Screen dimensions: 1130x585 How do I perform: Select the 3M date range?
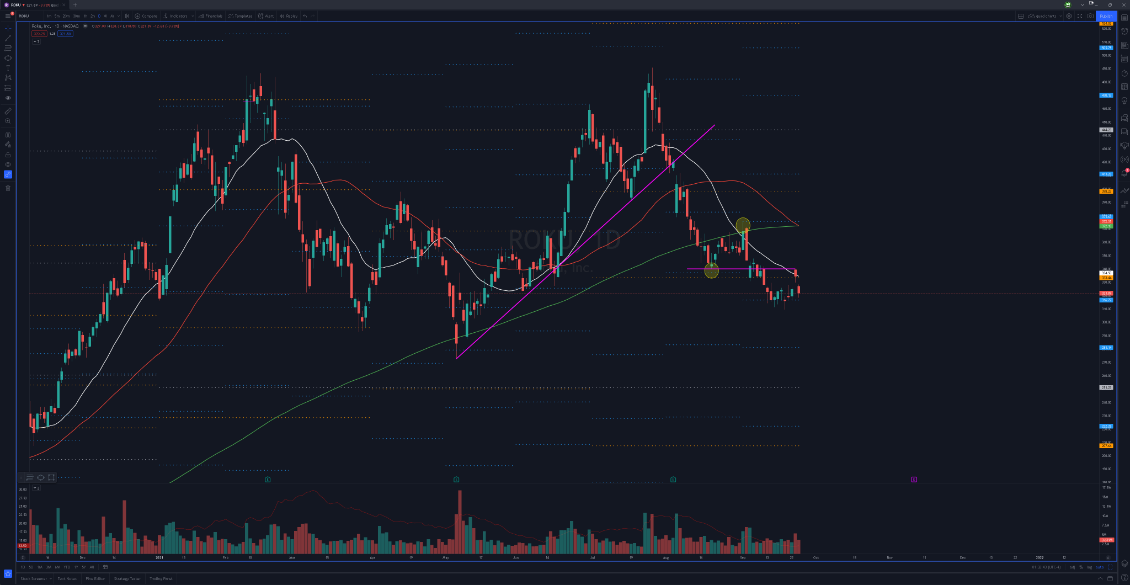[49, 567]
